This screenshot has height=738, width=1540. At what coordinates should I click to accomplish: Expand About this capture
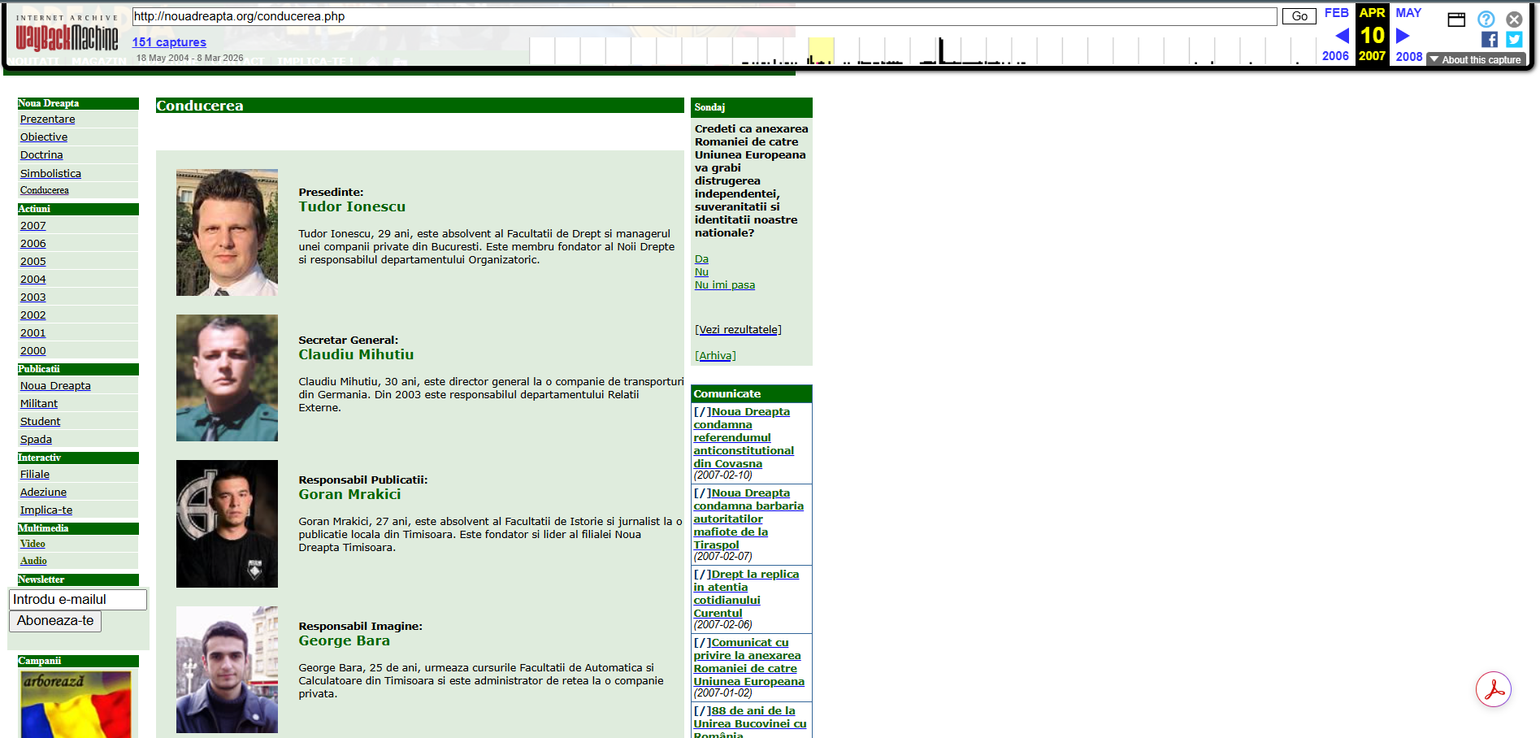pyautogui.click(x=1475, y=60)
